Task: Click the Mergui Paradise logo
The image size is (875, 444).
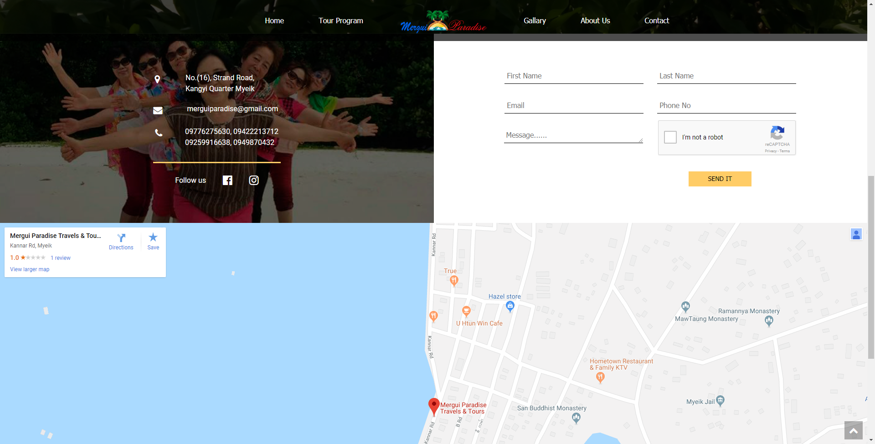Action: [443, 21]
